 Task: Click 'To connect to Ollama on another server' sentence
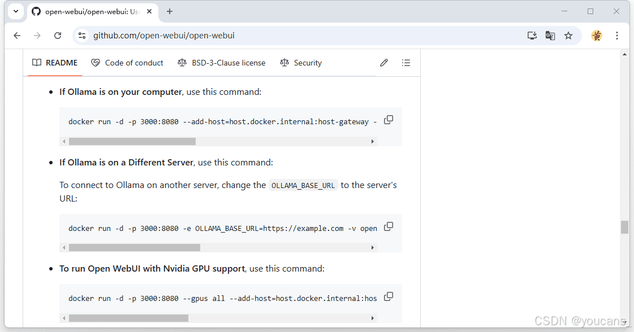tap(228, 191)
